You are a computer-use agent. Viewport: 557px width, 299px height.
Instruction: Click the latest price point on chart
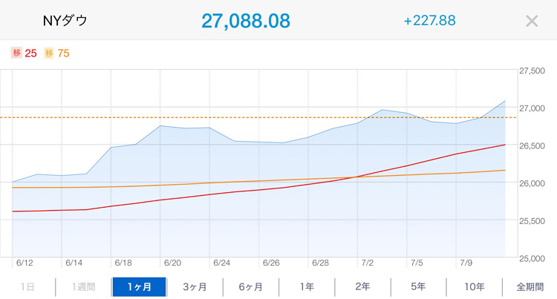[x=505, y=101]
